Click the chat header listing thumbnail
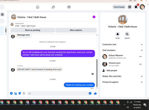 (x=14, y=17)
